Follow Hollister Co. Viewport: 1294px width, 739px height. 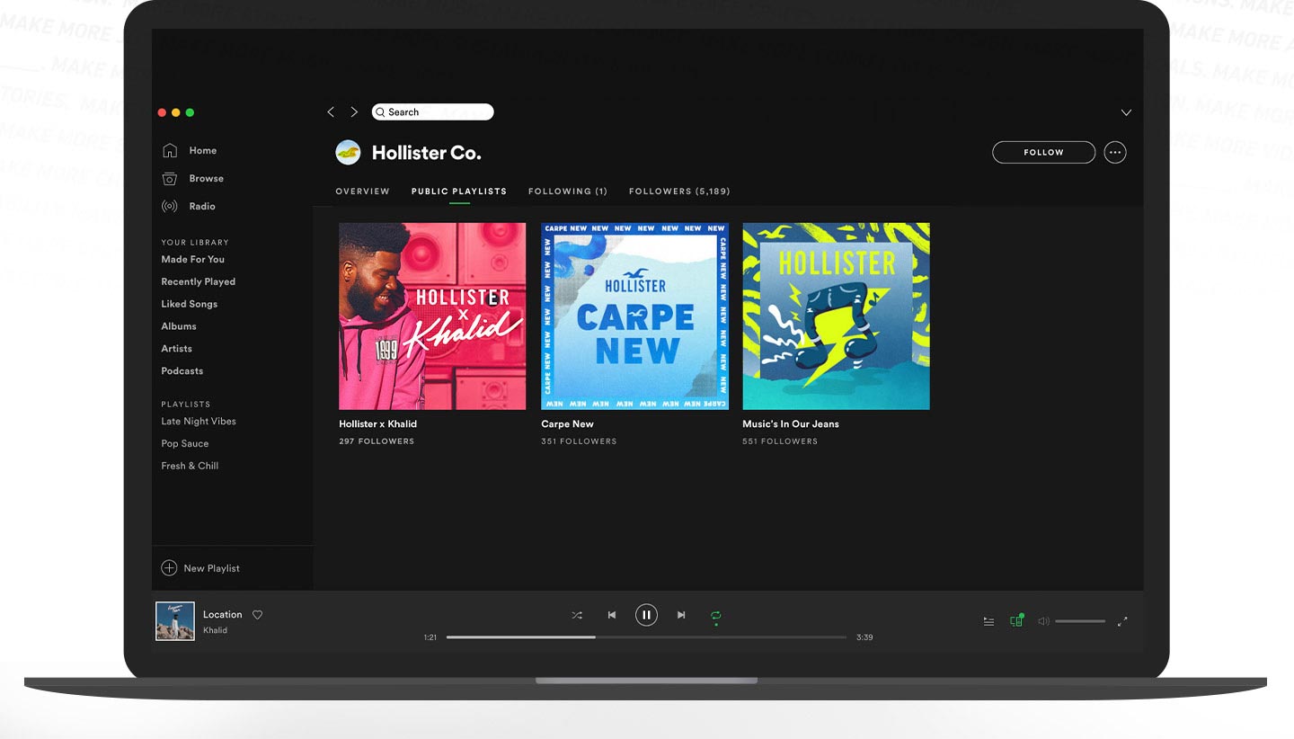[x=1043, y=153]
